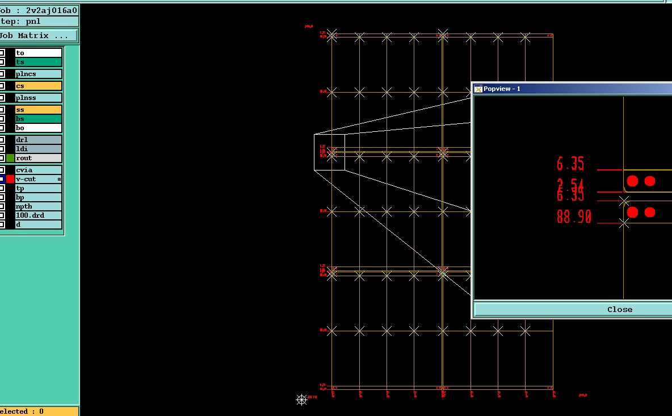Select the 'bp' layer row
672x416 pixels.
[x=38, y=197]
